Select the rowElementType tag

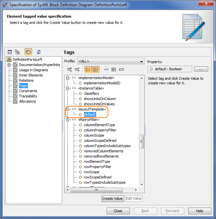click(97, 161)
